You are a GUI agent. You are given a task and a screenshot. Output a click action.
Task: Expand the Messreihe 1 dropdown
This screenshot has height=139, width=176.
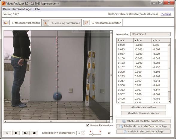point(169,34)
